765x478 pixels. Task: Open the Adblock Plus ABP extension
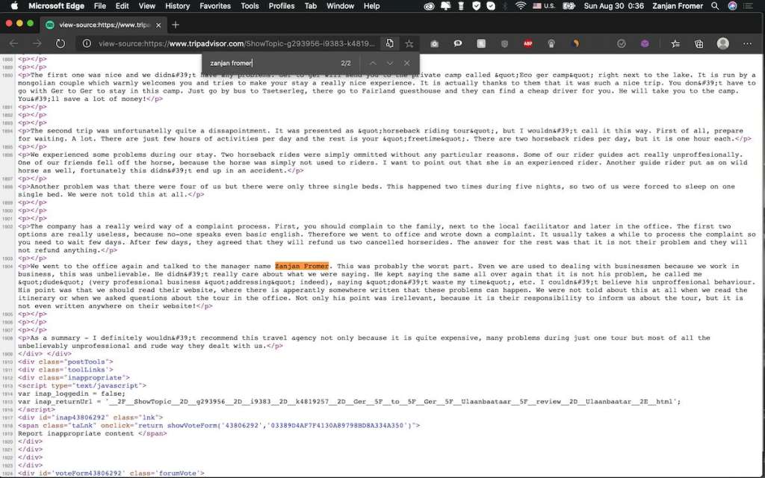(528, 43)
